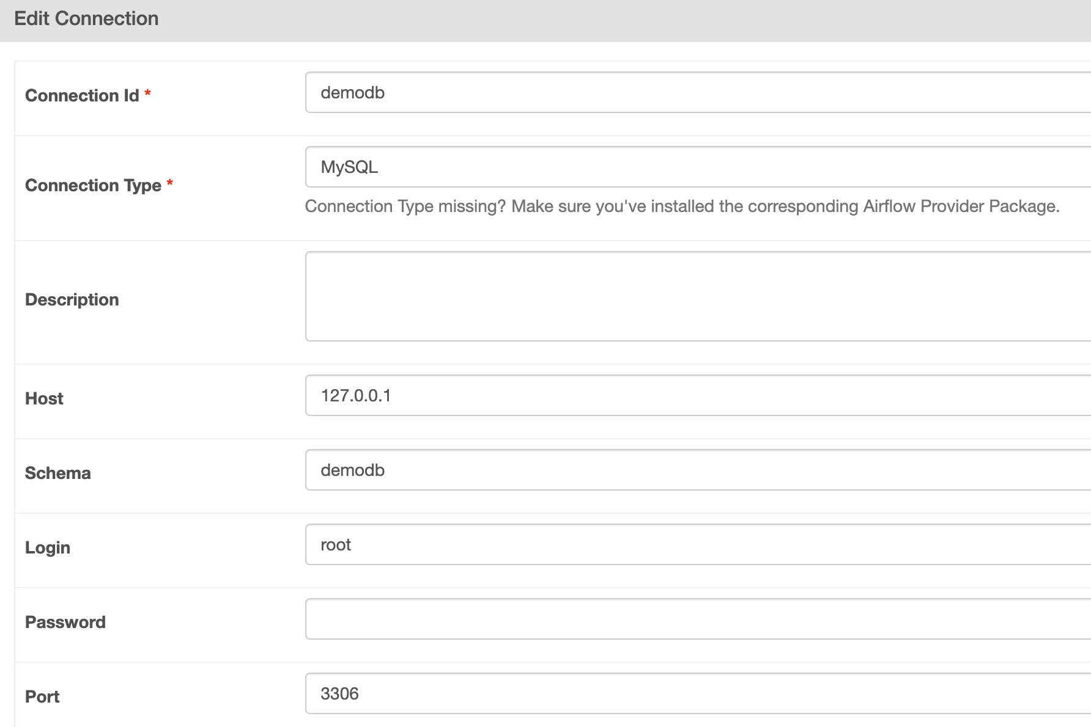Click the Airflow Provider Package help text
Image resolution: width=1091 pixels, height=727 pixels.
[682, 206]
